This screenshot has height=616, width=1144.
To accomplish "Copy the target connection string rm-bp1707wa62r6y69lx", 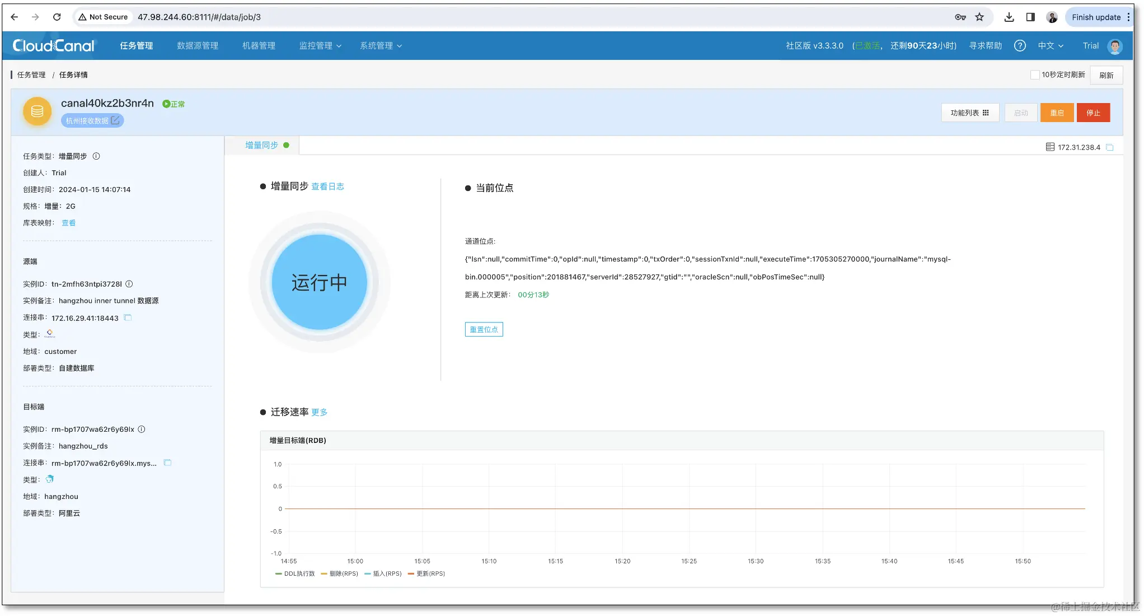I will 167,463.
